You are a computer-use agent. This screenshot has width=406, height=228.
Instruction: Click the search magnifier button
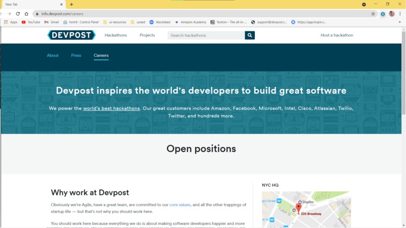(x=250, y=35)
